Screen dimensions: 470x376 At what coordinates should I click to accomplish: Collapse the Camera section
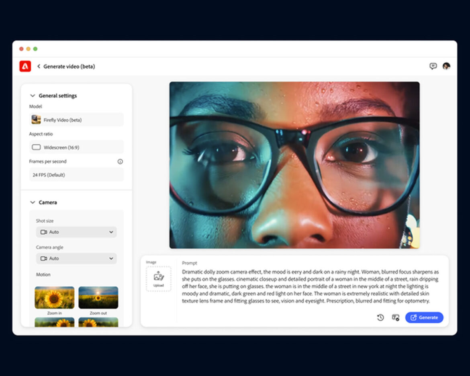pyautogui.click(x=33, y=202)
